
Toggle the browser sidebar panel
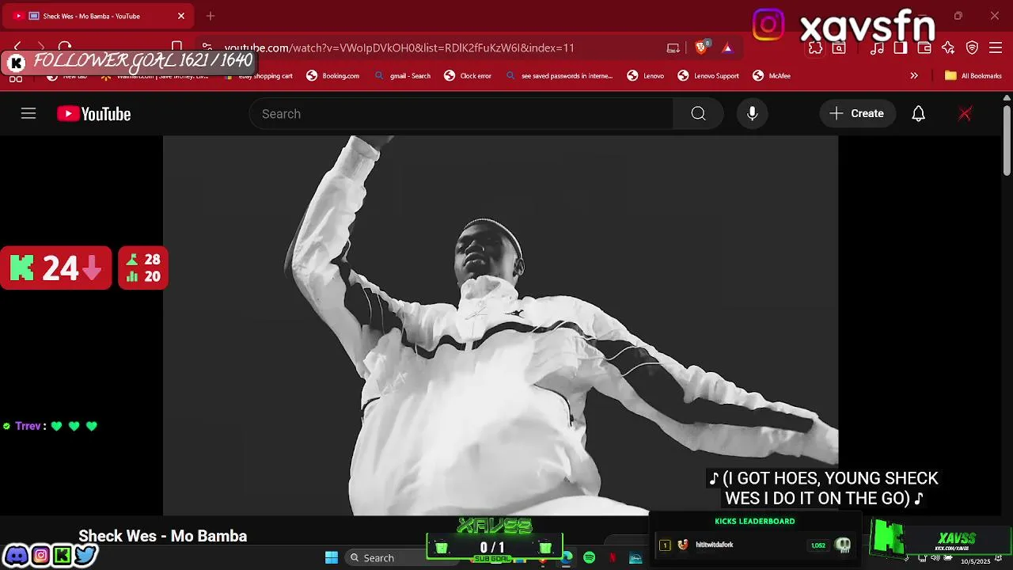(901, 48)
